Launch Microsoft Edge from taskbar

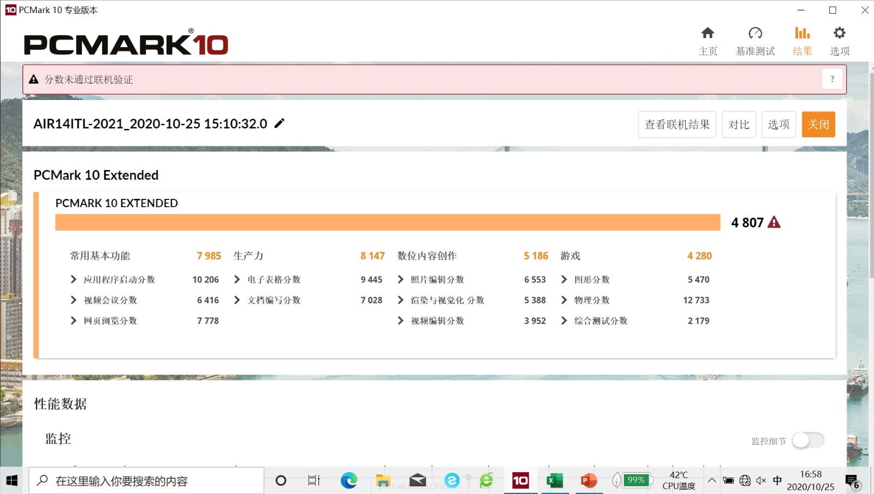coord(349,481)
